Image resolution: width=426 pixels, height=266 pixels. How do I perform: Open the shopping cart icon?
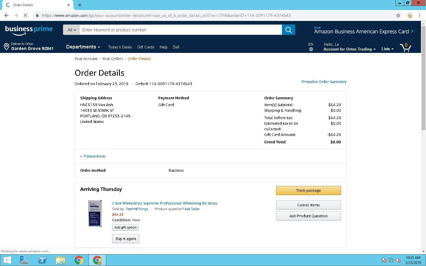coord(405,47)
